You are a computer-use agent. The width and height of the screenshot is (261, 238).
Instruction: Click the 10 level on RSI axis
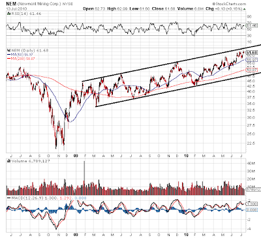249,42
